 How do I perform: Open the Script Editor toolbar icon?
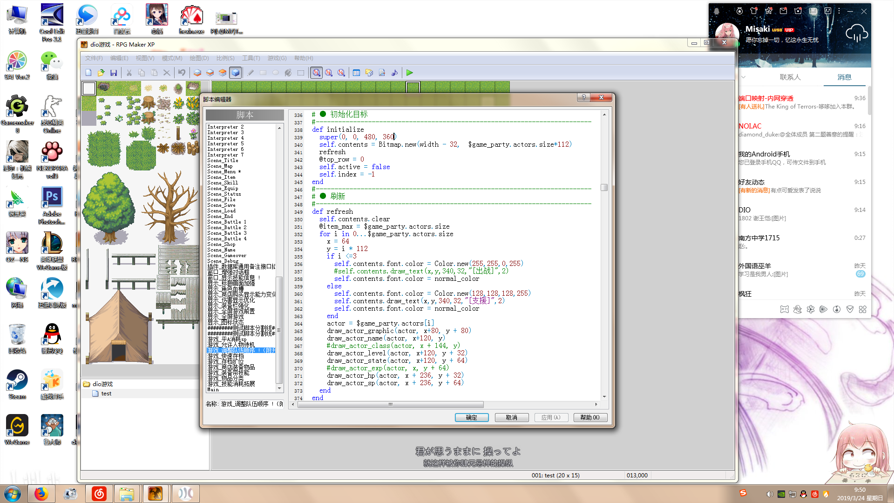click(x=381, y=73)
